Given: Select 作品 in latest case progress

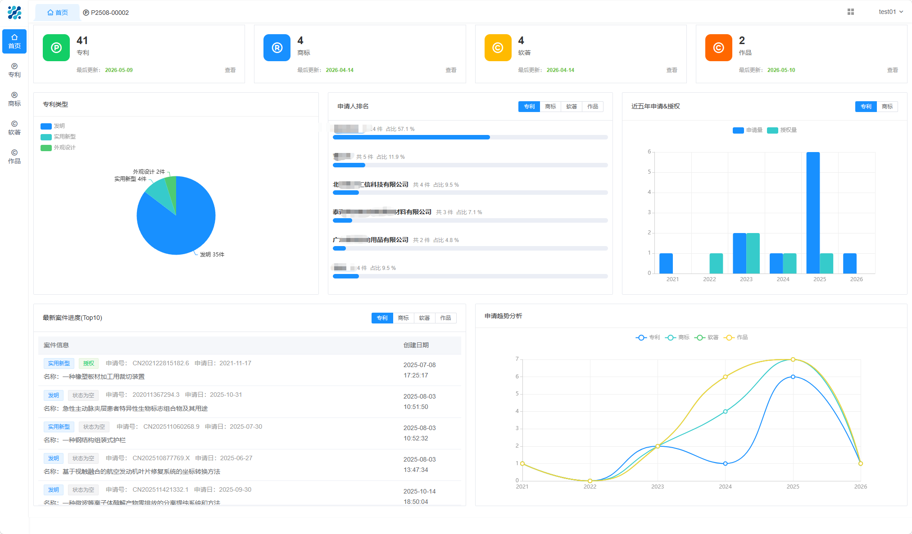Looking at the screenshot, I should coord(445,318).
